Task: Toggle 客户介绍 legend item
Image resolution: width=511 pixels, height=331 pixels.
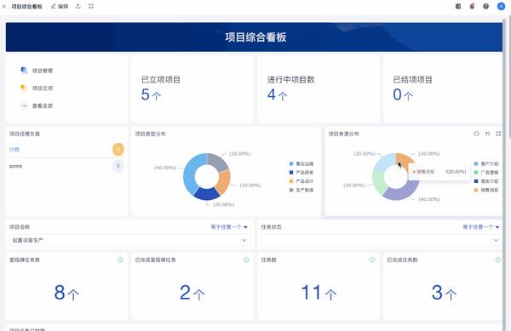Action: coord(486,163)
